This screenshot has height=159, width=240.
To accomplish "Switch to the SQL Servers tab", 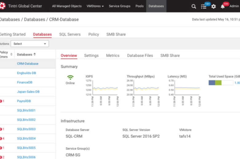I will coord(70,34).
